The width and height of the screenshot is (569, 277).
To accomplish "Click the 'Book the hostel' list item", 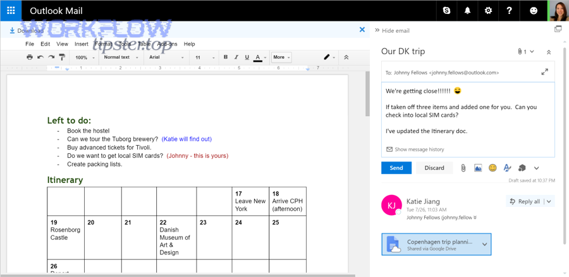I will [88, 131].
